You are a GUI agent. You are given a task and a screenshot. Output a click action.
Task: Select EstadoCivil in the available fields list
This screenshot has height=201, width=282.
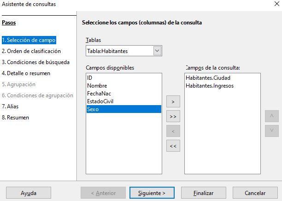pyautogui.click(x=100, y=101)
